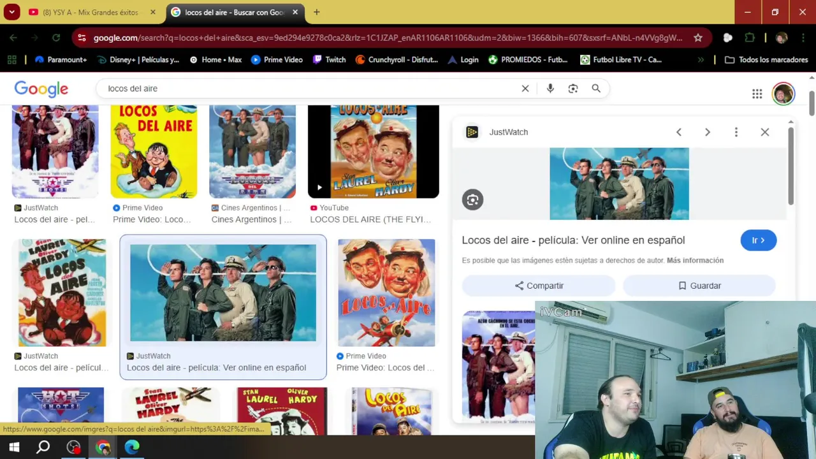View site information icon in address bar

pos(82,38)
